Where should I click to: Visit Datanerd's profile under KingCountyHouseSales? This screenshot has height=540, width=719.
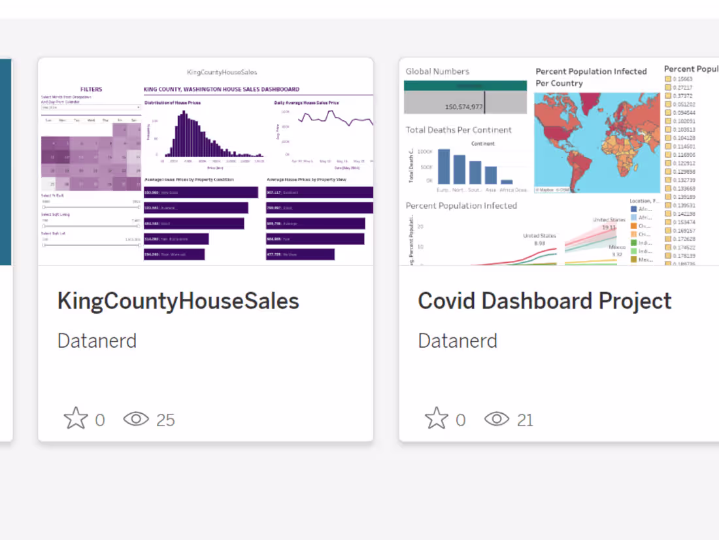pyautogui.click(x=97, y=341)
